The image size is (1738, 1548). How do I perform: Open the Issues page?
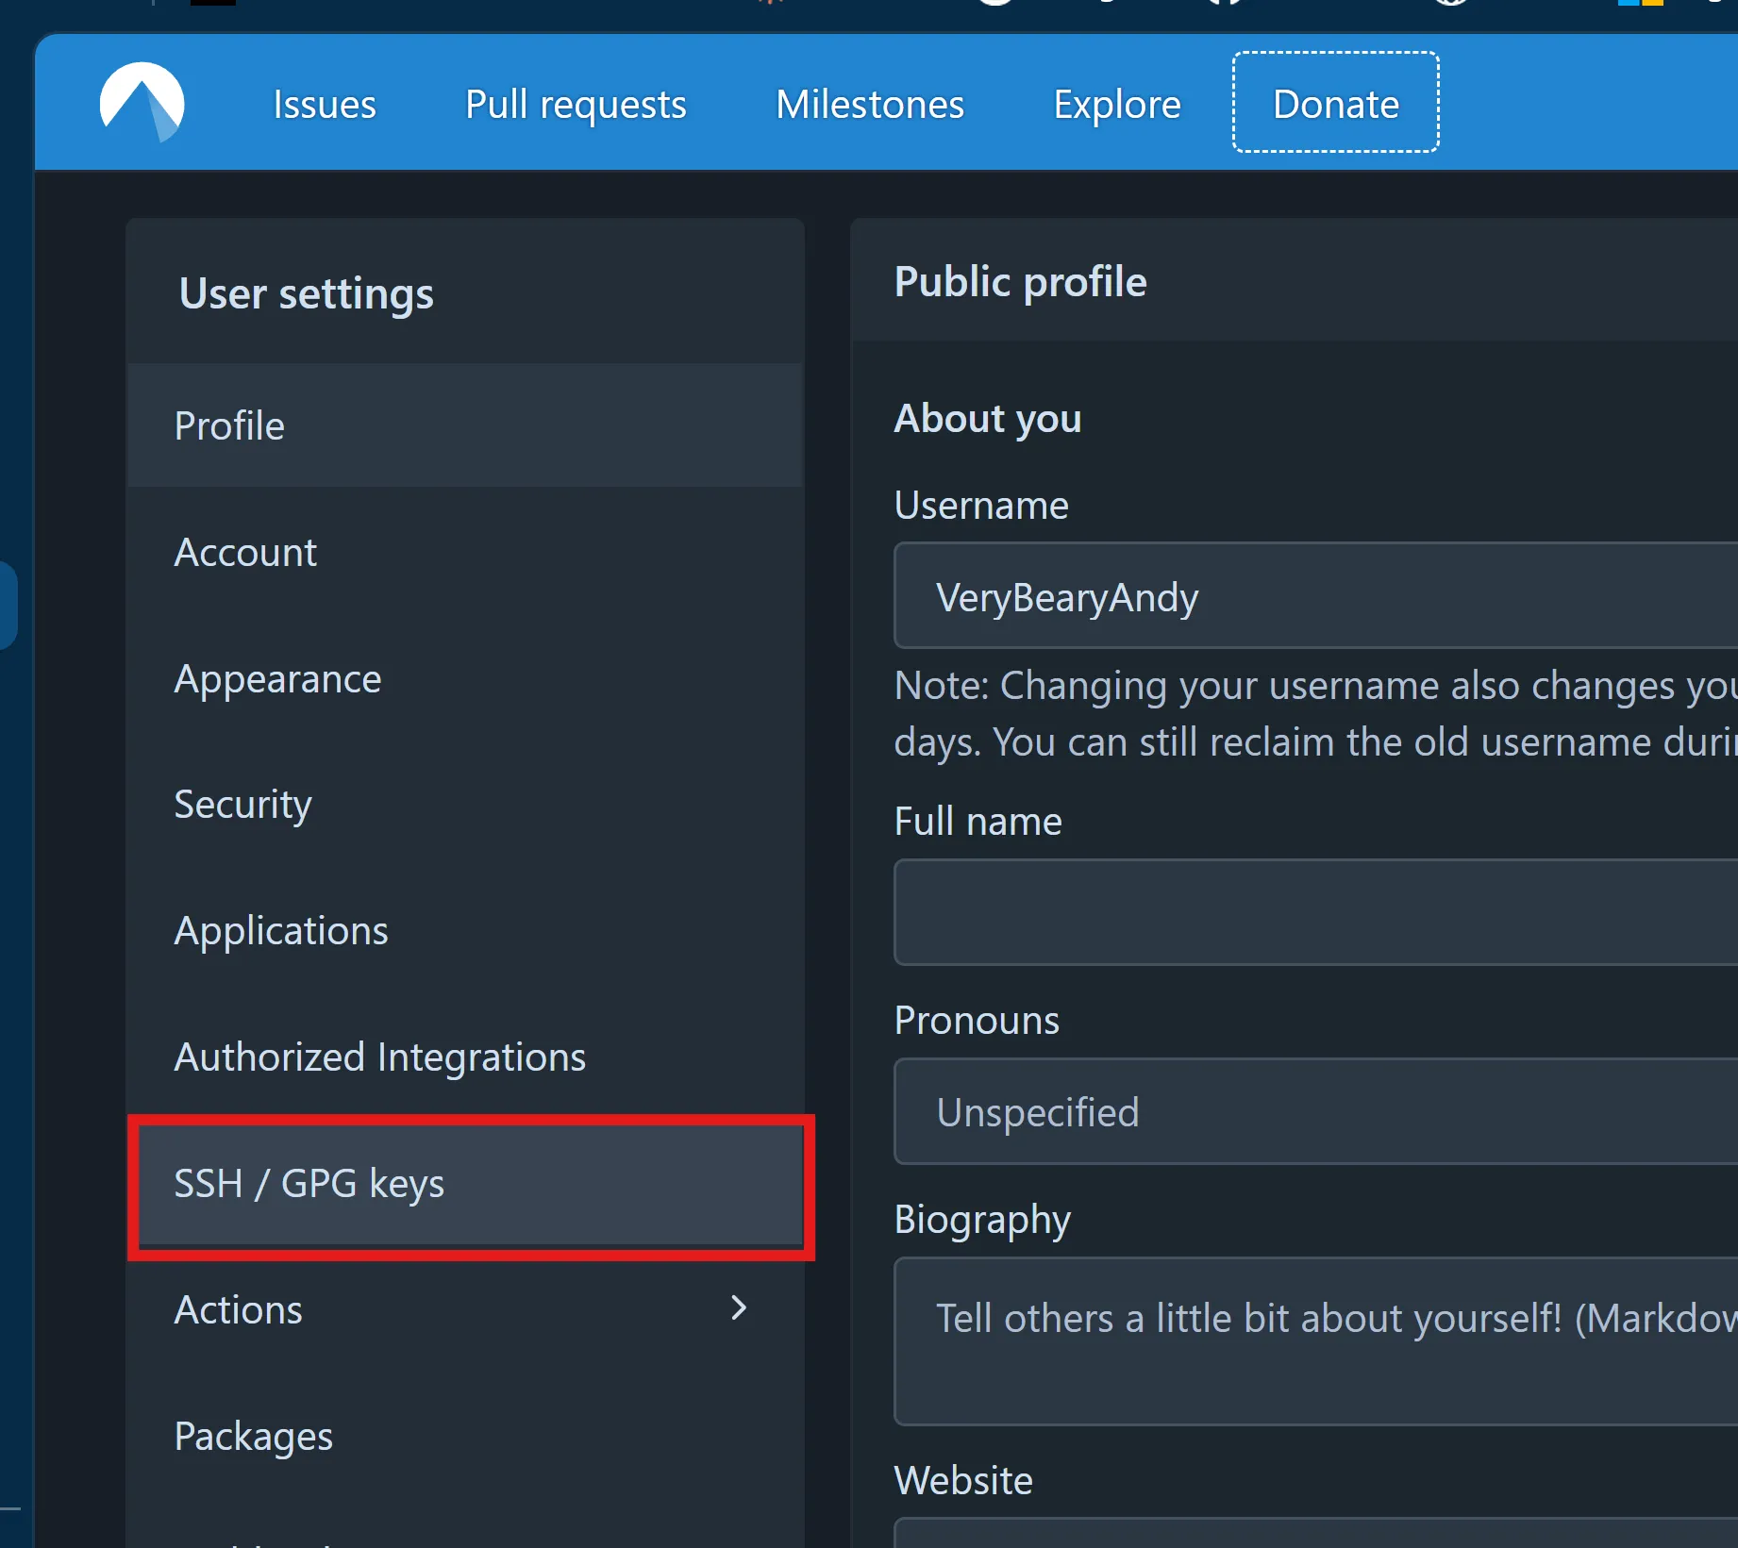point(325,104)
